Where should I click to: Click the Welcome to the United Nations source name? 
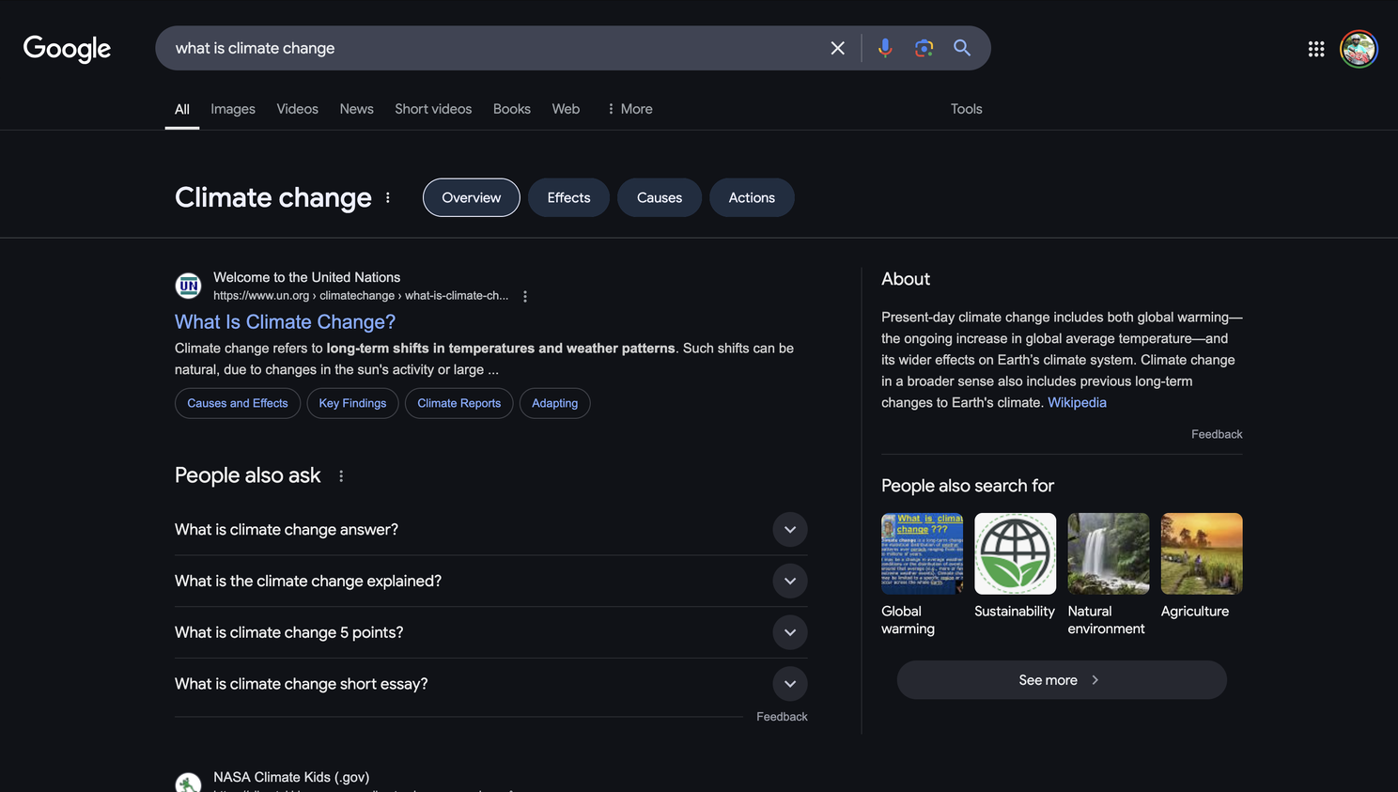[x=306, y=277]
